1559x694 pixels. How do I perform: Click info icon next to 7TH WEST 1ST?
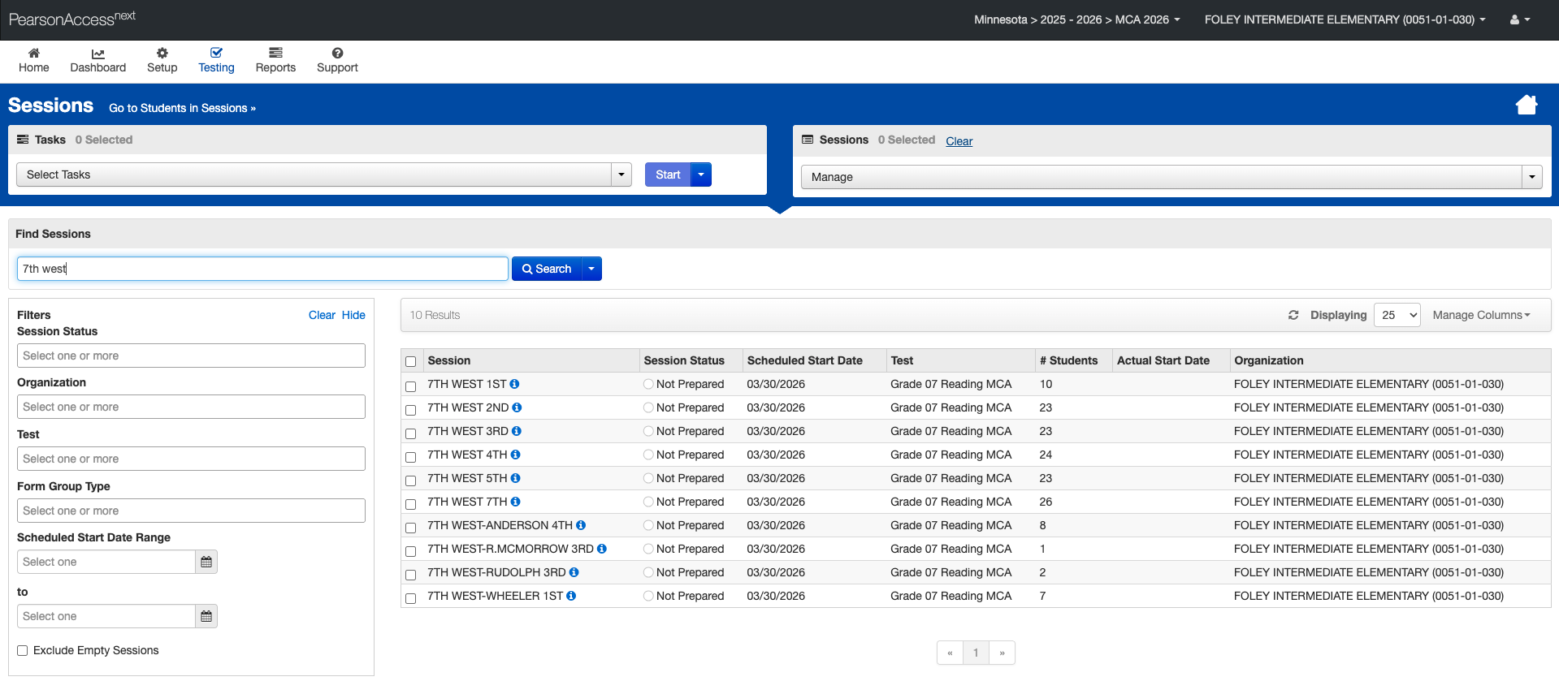click(514, 384)
